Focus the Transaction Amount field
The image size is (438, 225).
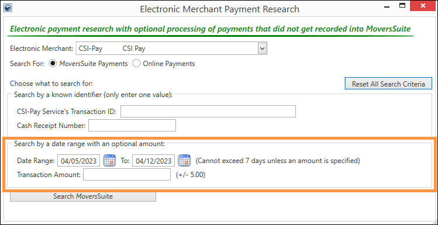[x=127, y=175]
